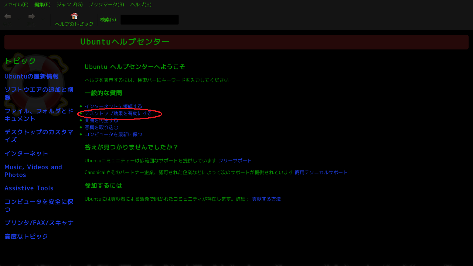
Task: Open topic プリンタ/FAX/スキャナ
Action: [x=39, y=223]
